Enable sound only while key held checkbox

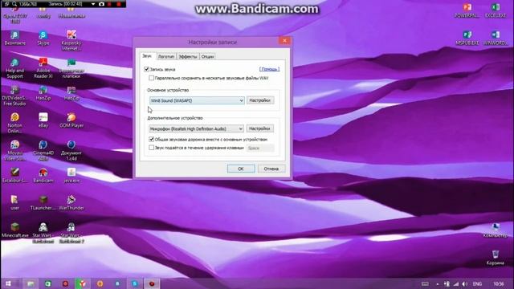pyautogui.click(x=152, y=148)
